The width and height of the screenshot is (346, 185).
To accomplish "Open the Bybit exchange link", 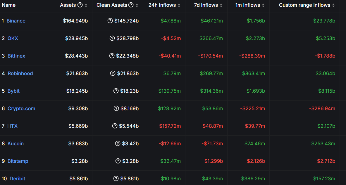I will 13,91.
